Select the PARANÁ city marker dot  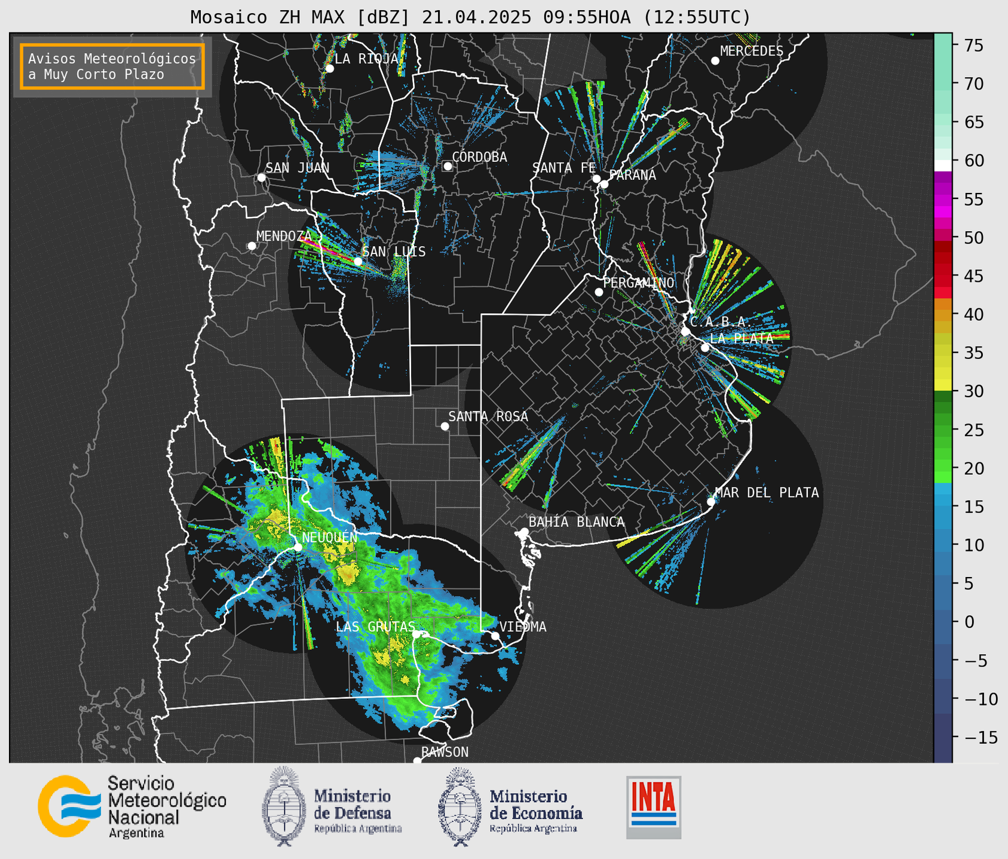pos(604,184)
